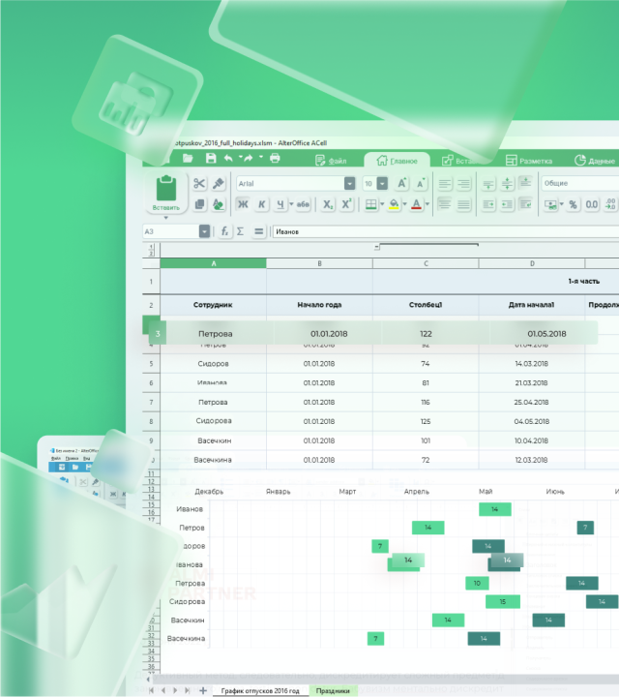Screen dimensions: 619x697
Task: Click the red font color button
Action: [x=415, y=204]
